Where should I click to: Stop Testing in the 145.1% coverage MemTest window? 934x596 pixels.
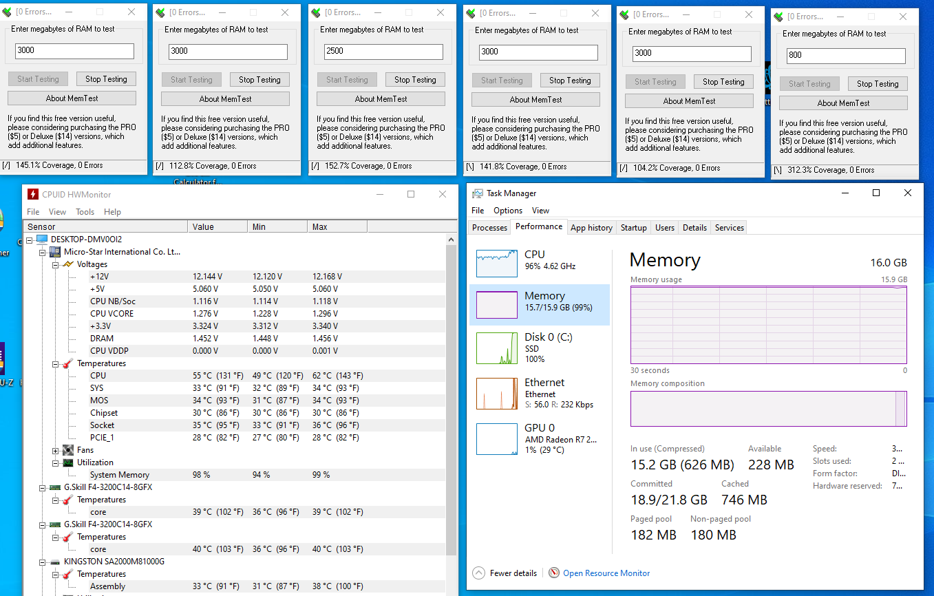point(106,79)
